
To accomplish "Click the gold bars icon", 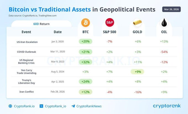I will pyautogui.click(x=137, y=23).
